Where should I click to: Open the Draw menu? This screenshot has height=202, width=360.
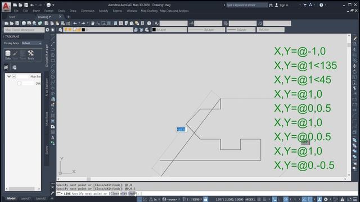pos(73,11)
